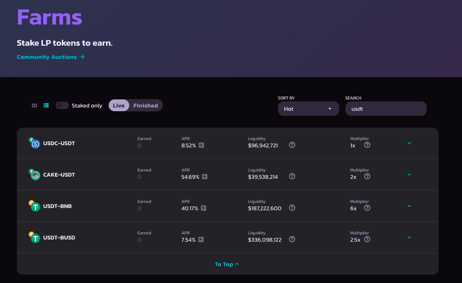Screen dimensions: 462x283
Task: Click liquidity help icon for USDT-BNB
Action: click(x=292, y=208)
